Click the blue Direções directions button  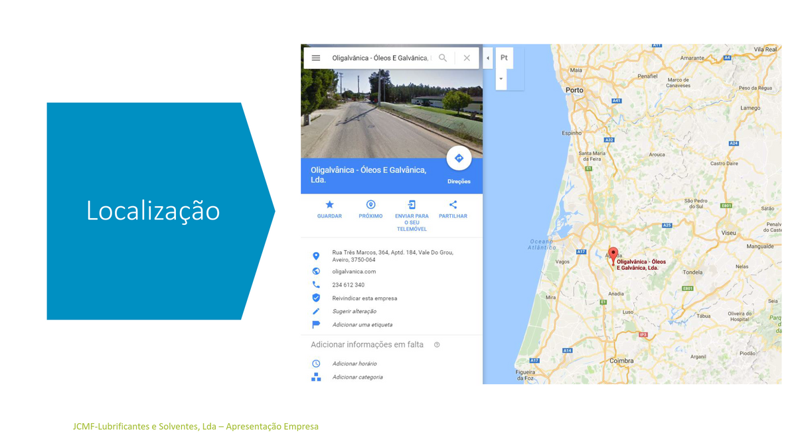coord(459,159)
